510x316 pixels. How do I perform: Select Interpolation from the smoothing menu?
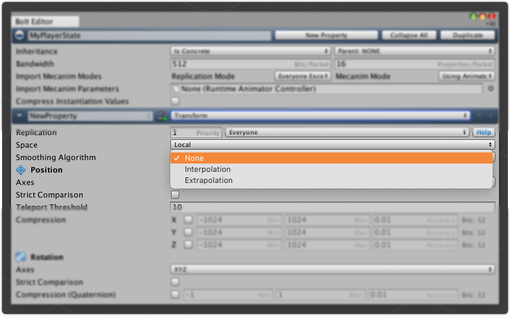pyautogui.click(x=331, y=169)
